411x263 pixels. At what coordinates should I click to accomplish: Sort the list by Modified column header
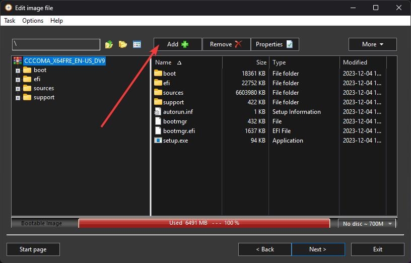coord(363,62)
